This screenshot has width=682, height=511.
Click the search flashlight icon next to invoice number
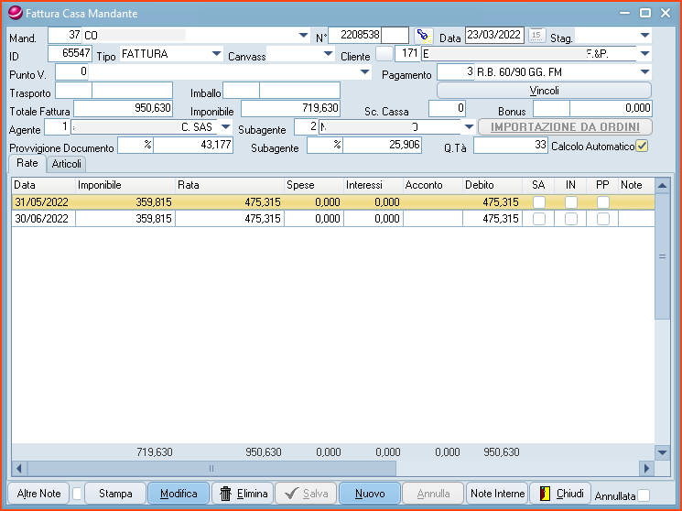tap(424, 36)
